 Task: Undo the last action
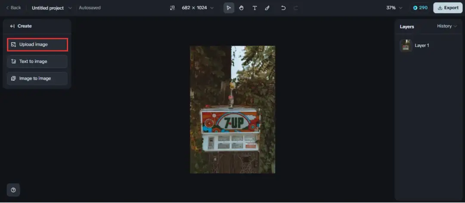click(x=283, y=8)
